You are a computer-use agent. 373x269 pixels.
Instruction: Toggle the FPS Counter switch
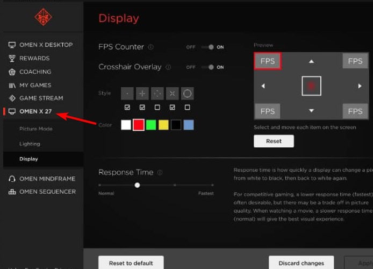point(208,47)
